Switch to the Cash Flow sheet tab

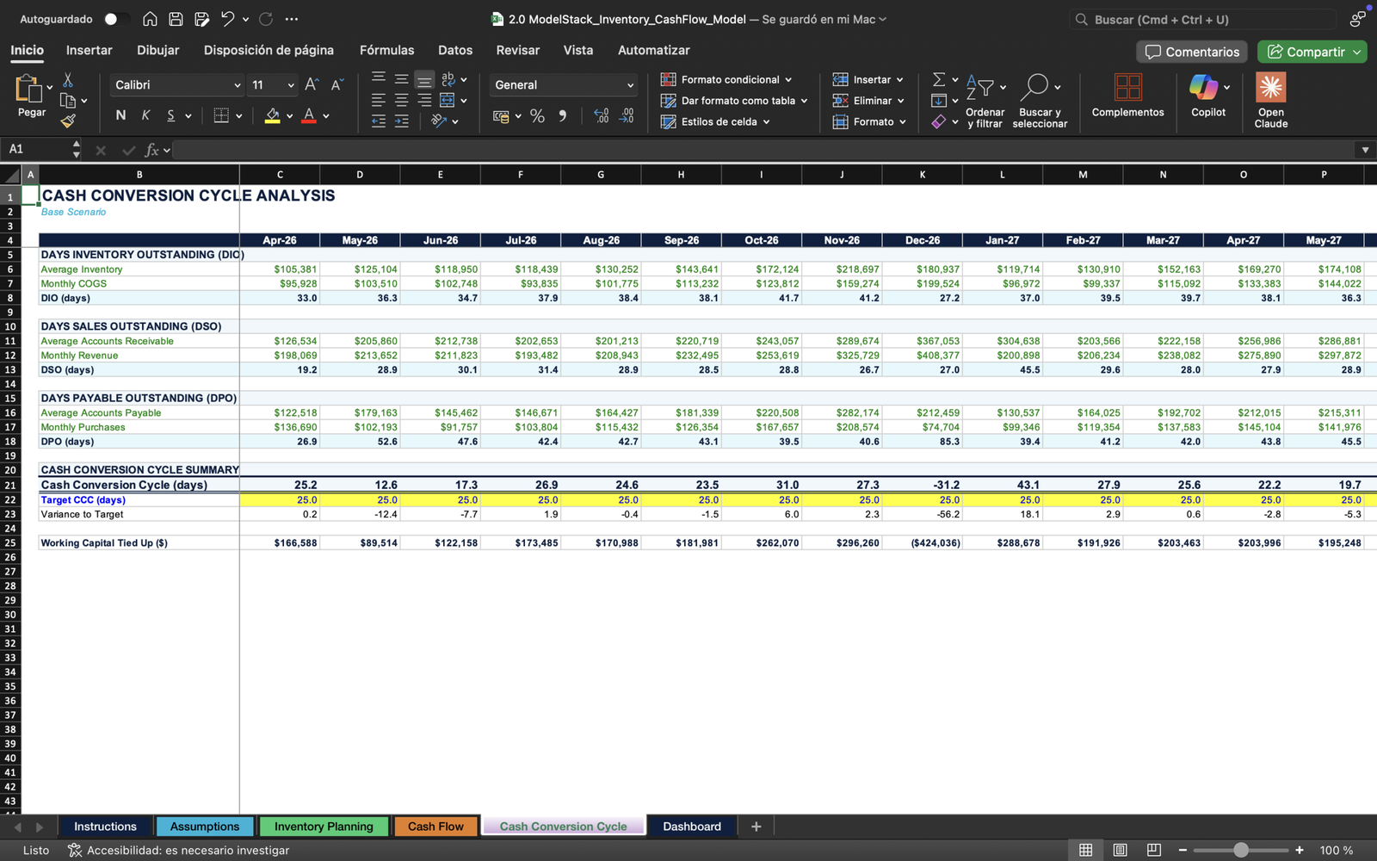[435, 827]
